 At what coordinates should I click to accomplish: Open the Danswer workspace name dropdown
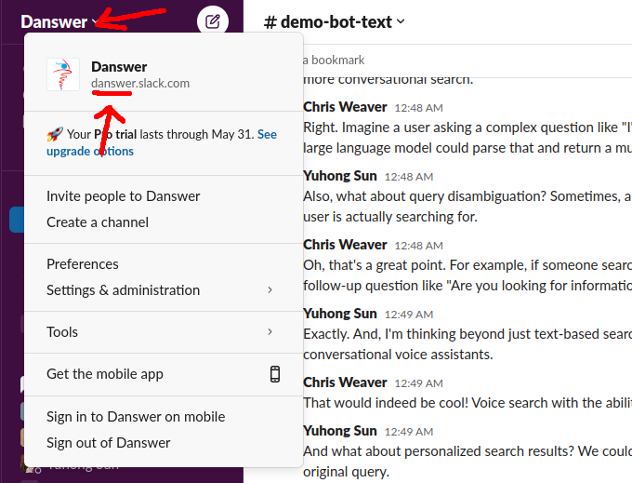click(56, 21)
